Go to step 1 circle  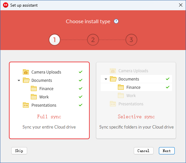pyautogui.click(x=55, y=40)
